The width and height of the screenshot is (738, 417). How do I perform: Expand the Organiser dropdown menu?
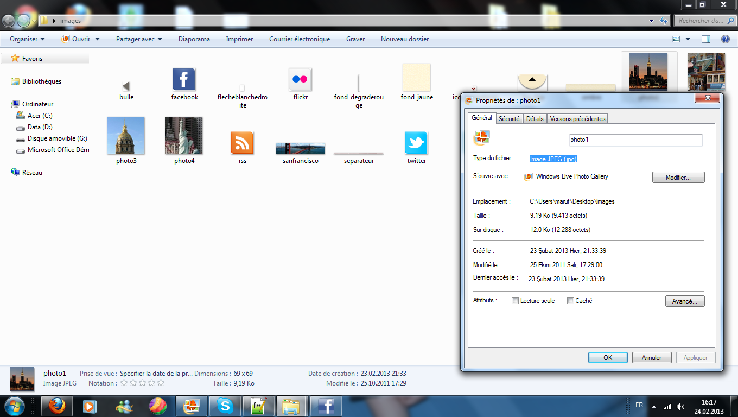(27, 39)
